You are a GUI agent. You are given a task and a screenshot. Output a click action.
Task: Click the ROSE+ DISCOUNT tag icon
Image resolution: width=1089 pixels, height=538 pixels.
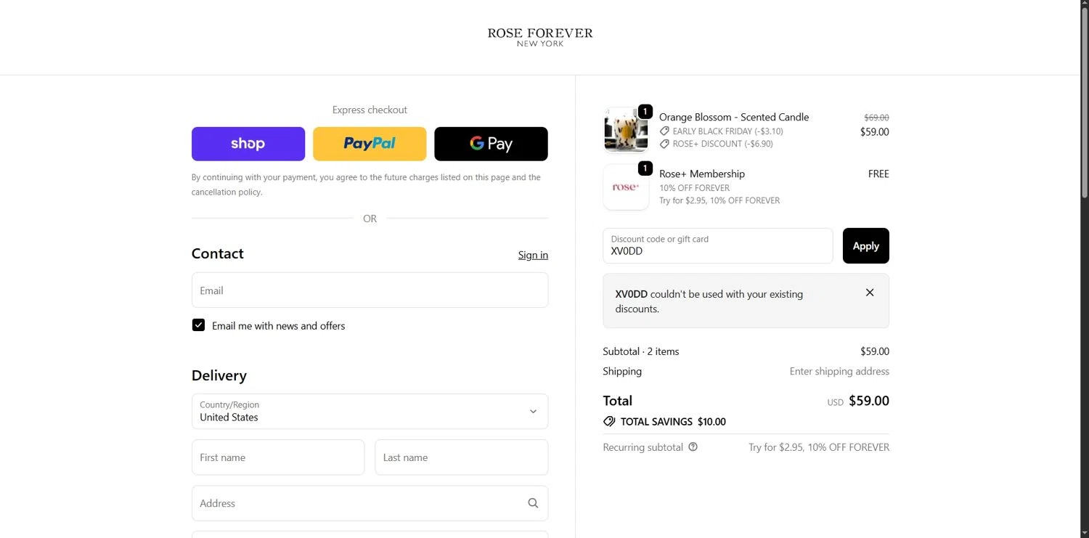pyautogui.click(x=664, y=144)
